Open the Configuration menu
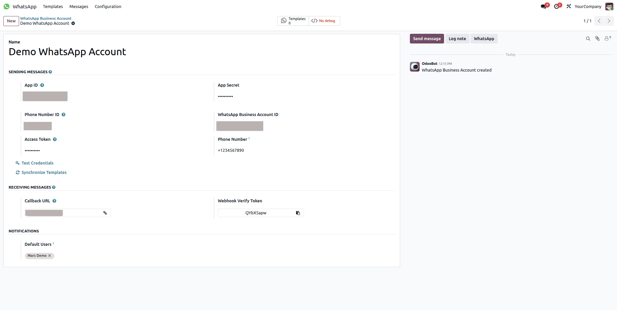This screenshot has height=310, width=617. tap(108, 6)
